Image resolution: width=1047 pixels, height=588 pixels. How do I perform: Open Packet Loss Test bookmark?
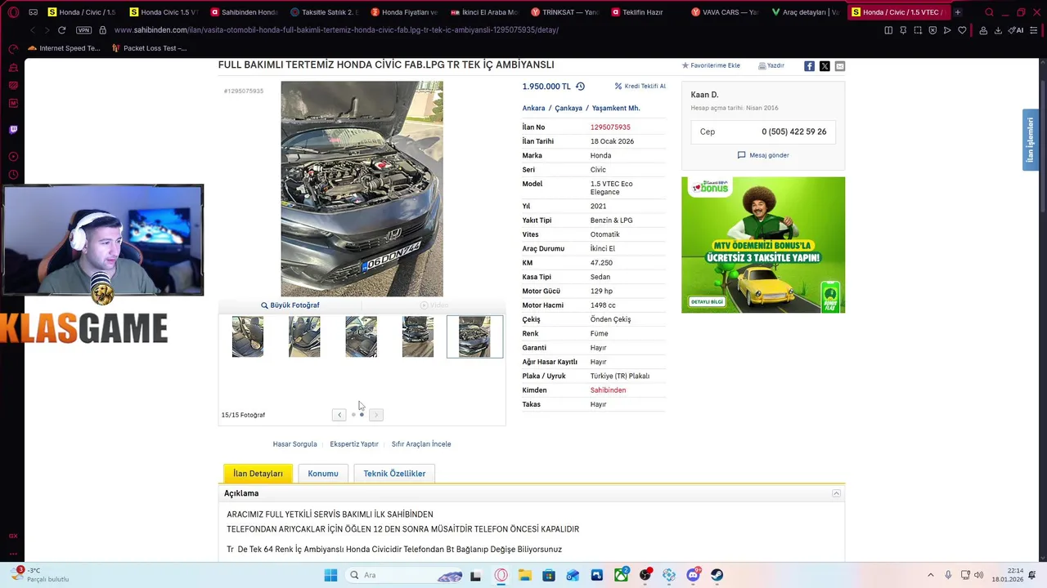coord(149,48)
